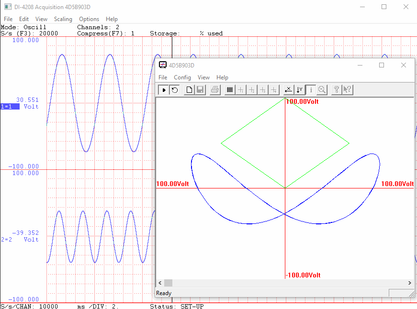Click the play/start button in XY plot toolbar

point(164,90)
